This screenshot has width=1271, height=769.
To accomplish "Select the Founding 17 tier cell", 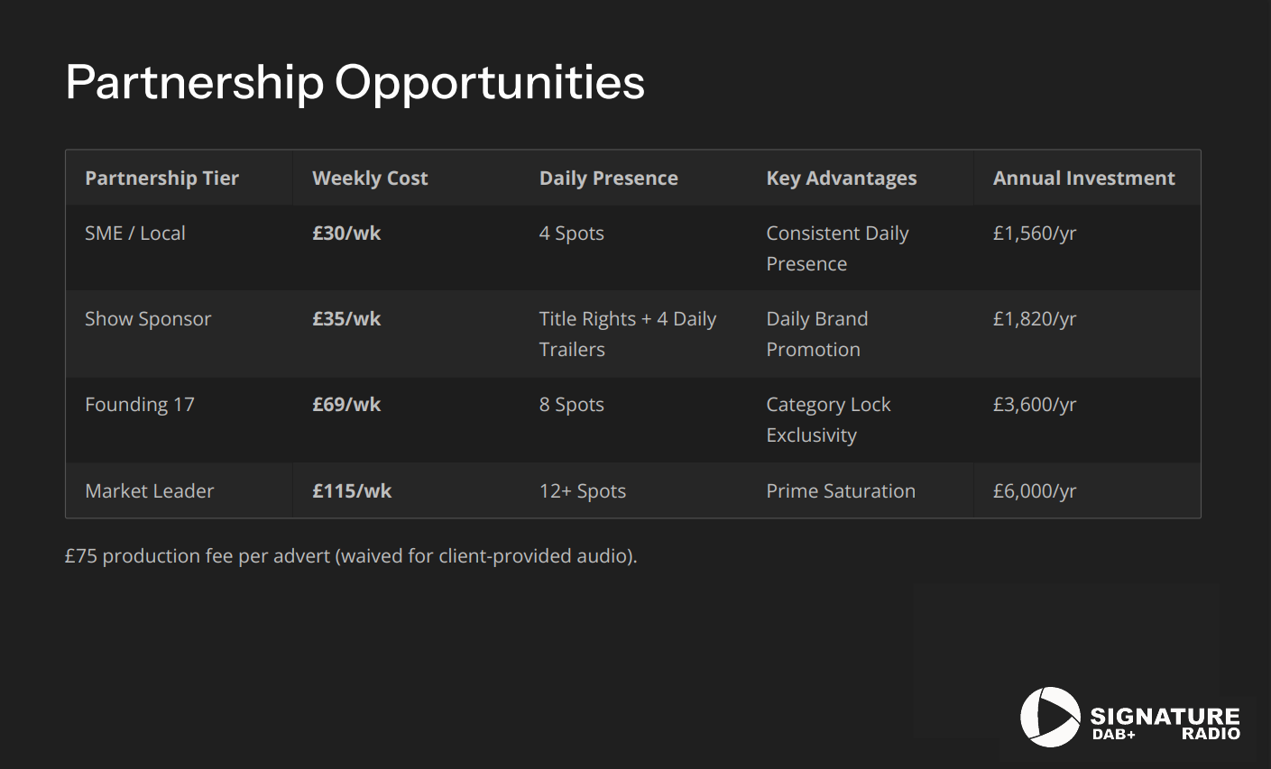I will click(140, 405).
